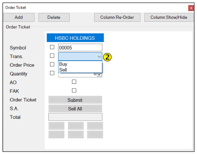Viewport: 197px width, 154px height.
Task: Click the Order Price label
Action: [22, 65]
